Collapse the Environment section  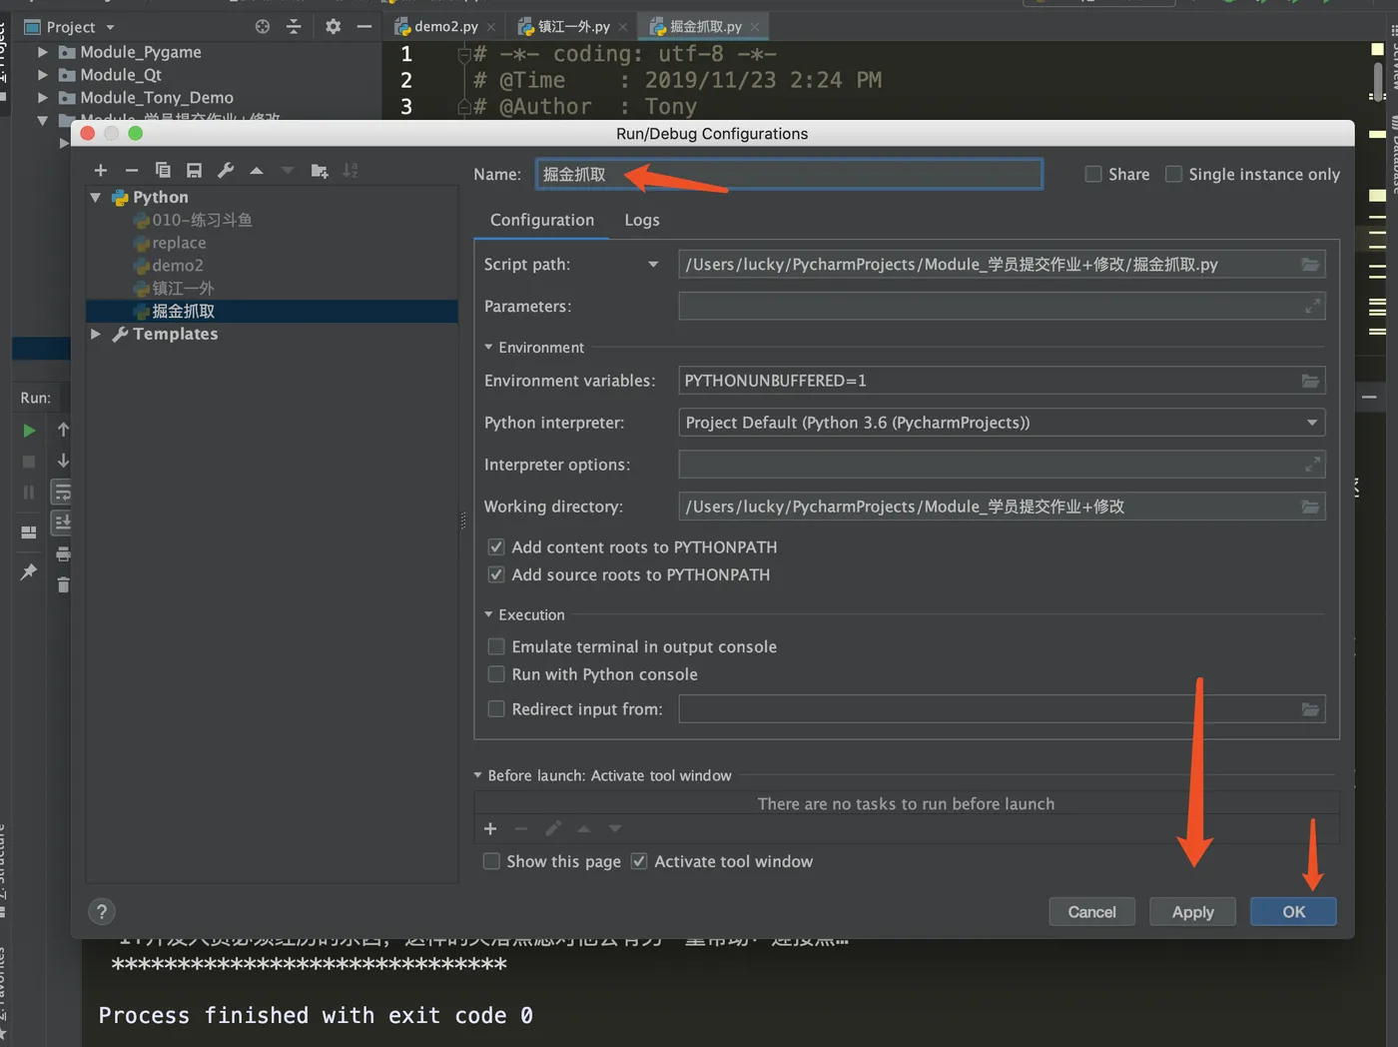coord(489,348)
